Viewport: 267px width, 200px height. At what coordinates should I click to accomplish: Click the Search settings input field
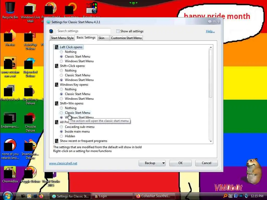83,31
